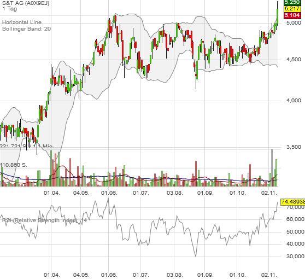Click the red 5,184 price tag
This screenshot has width=305, height=279.
click(x=292, y=15)
